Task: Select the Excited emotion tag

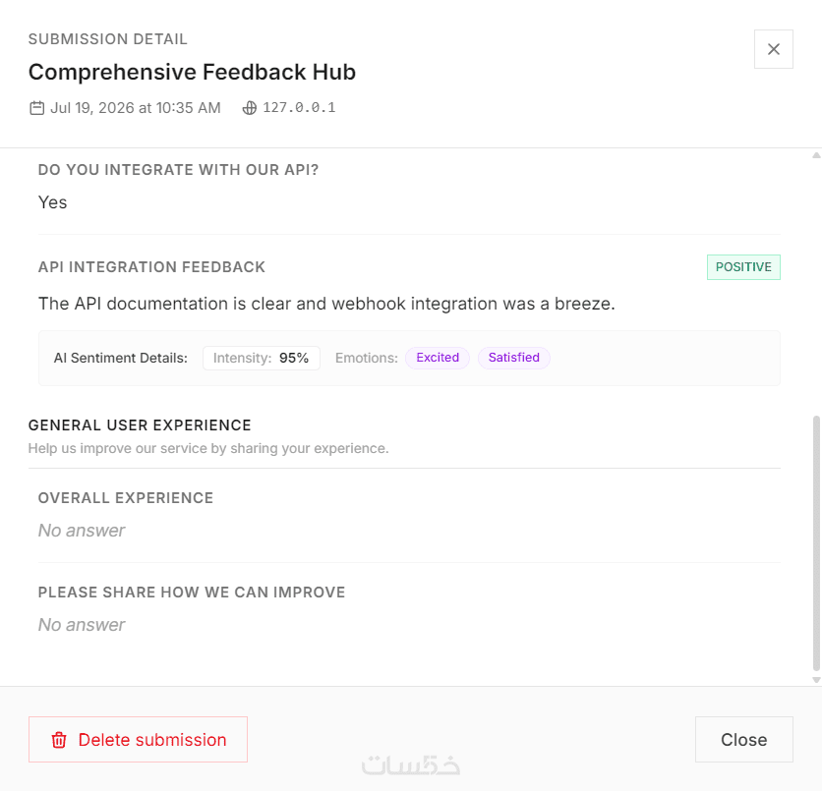Action: [438, 358]
